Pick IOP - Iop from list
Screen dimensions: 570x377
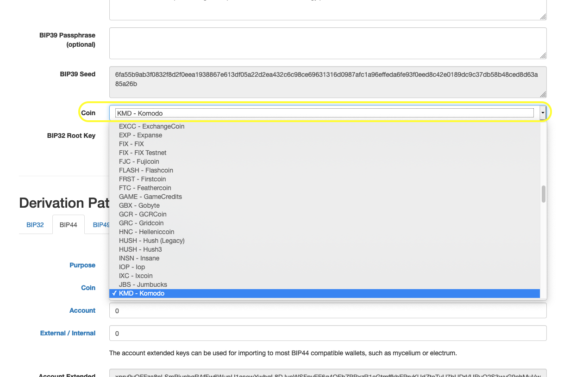(x=325, y=267)
